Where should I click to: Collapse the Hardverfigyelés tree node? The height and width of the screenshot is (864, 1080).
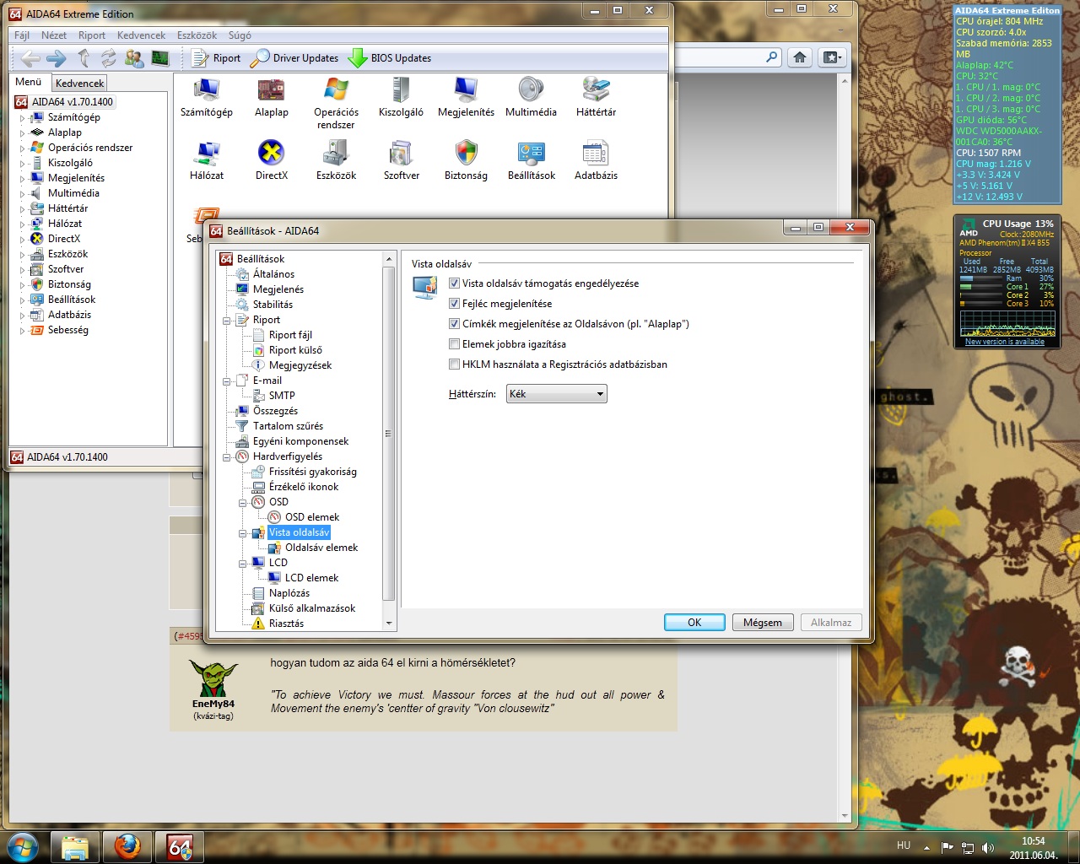[x=227, y=457]
